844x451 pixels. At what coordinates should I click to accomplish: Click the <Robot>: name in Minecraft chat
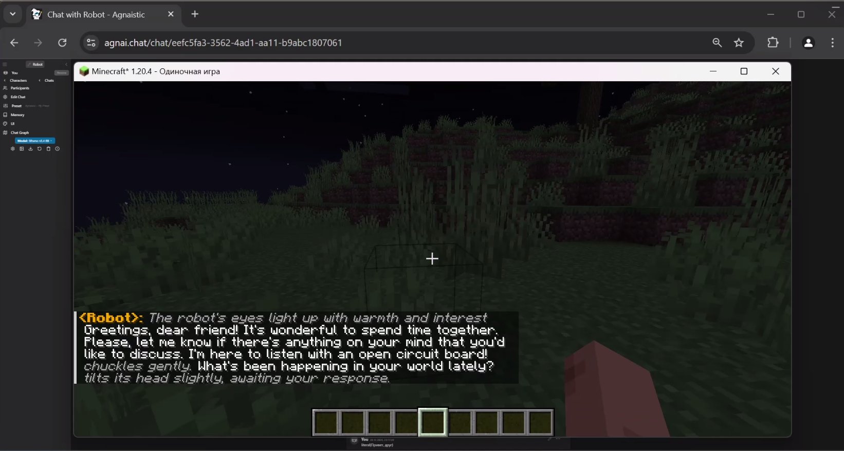[x=111, y=318]
